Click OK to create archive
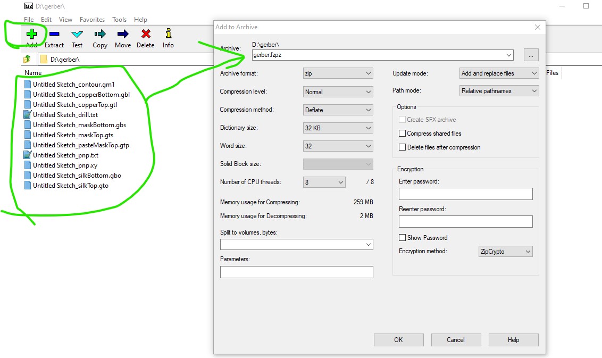This screenshot has width=602, height=358. click(398, 340)
